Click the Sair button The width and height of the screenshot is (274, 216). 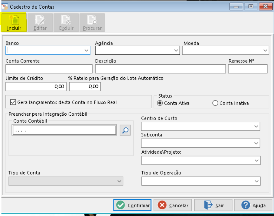click(x=213, y=205)
